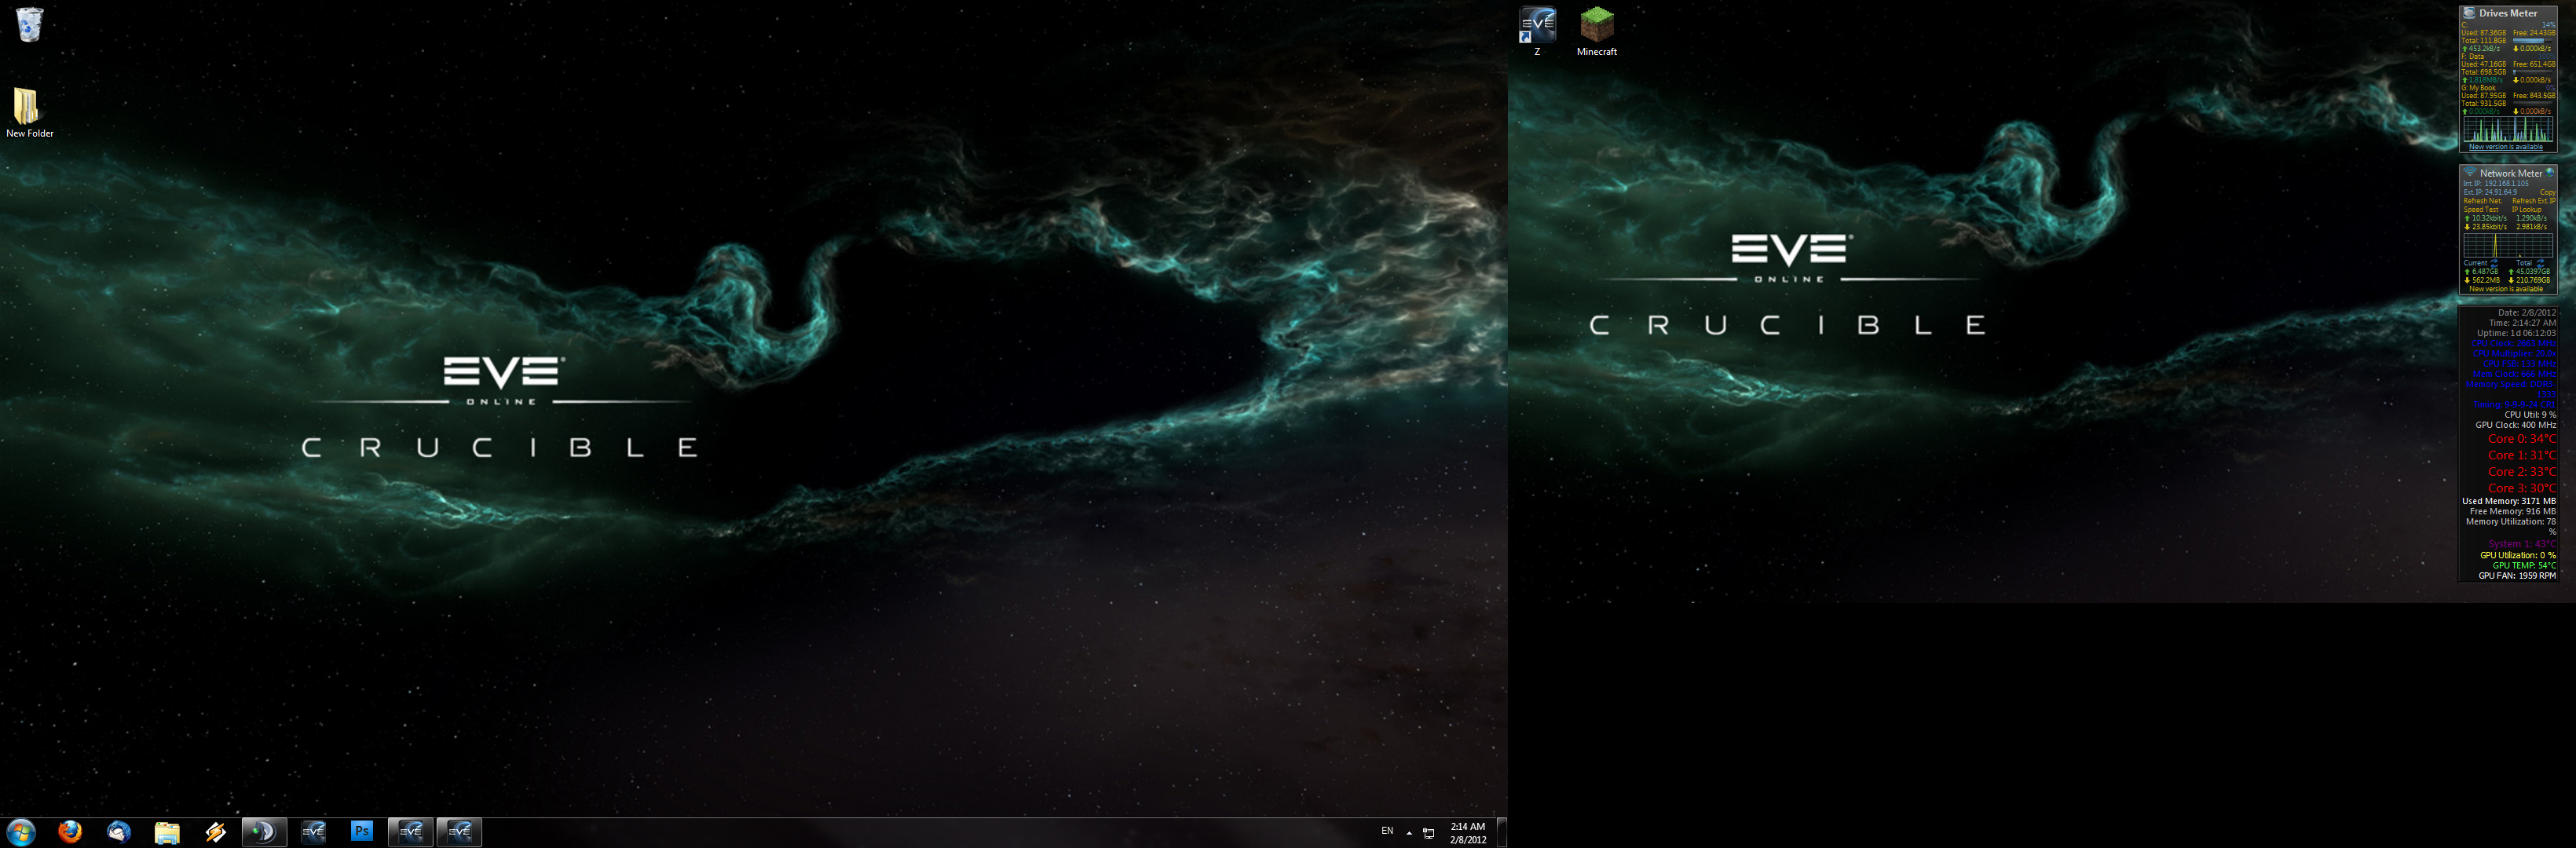Image resolution: width=2576 pixels, height=848 pixels.
Task: Launch Firefox from the taskbar
Action: 70,831
